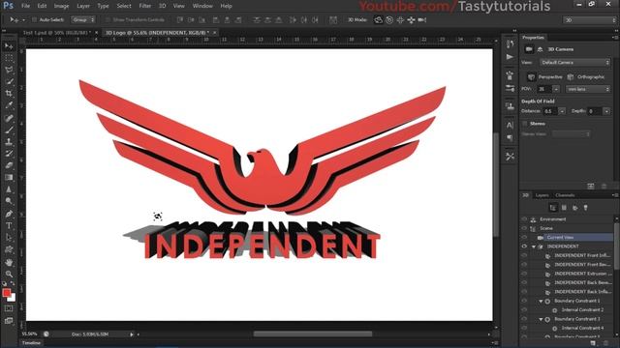620x348 pixels.
Task: Open the Auto-Select Group dropdown
Action: (83, 19)
